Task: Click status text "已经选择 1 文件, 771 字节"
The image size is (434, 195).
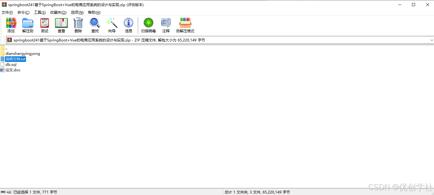Action: click(x=35, y=192)
